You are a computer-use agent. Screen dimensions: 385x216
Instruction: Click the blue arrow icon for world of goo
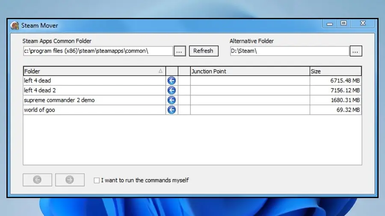coord(172,110)
